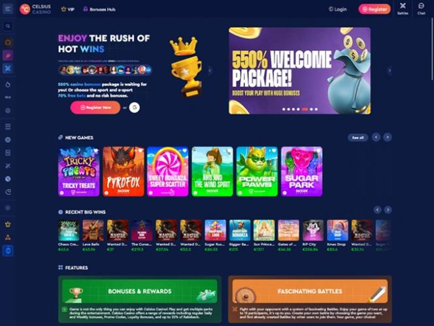Open the hamburger menu icon

tap(8, 9)
